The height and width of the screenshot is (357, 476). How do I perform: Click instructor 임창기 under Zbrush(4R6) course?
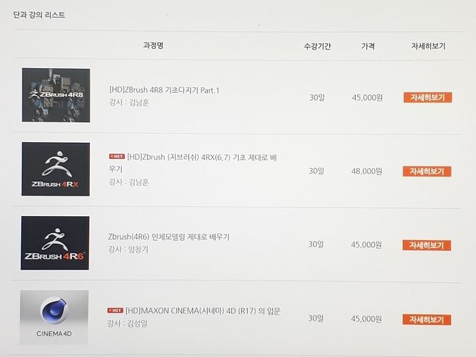click(x=138, y=249)
